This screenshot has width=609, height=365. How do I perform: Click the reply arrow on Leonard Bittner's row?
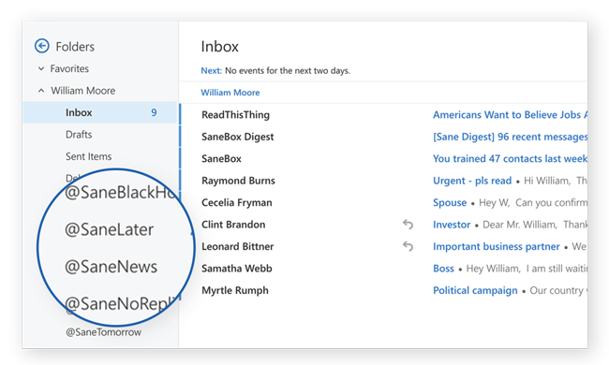point(408,246)
